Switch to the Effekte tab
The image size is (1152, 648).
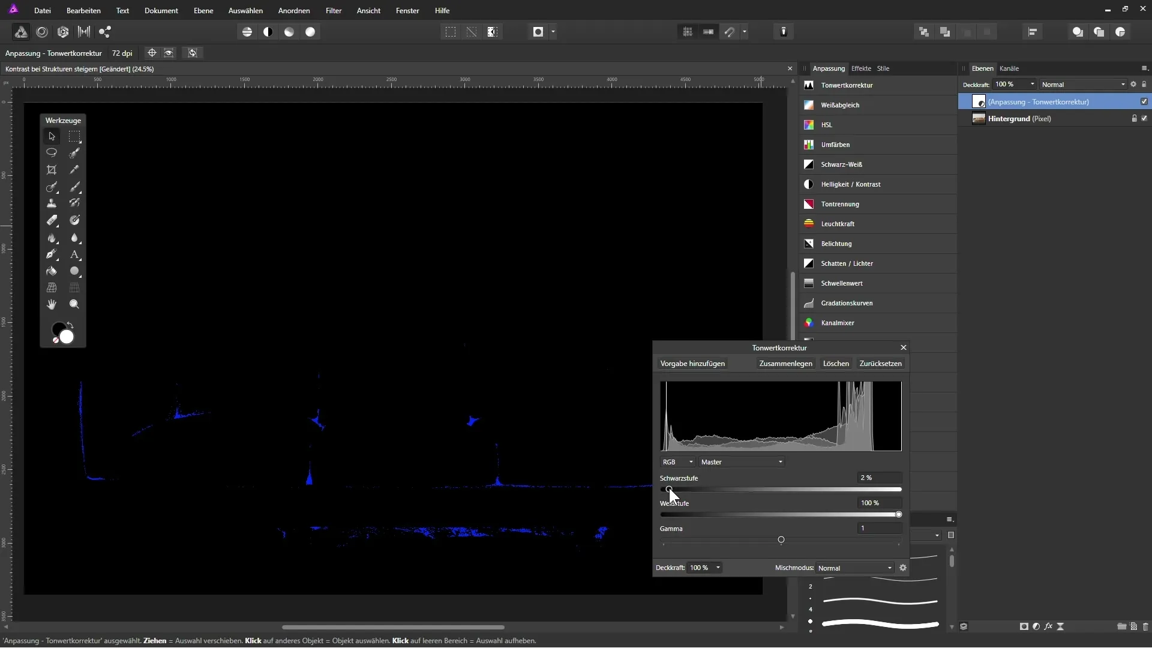[x=861, y=68]
